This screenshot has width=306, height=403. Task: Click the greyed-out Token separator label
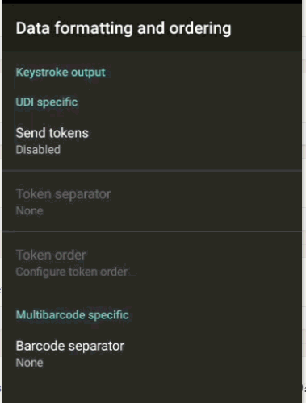coord(63,194)
